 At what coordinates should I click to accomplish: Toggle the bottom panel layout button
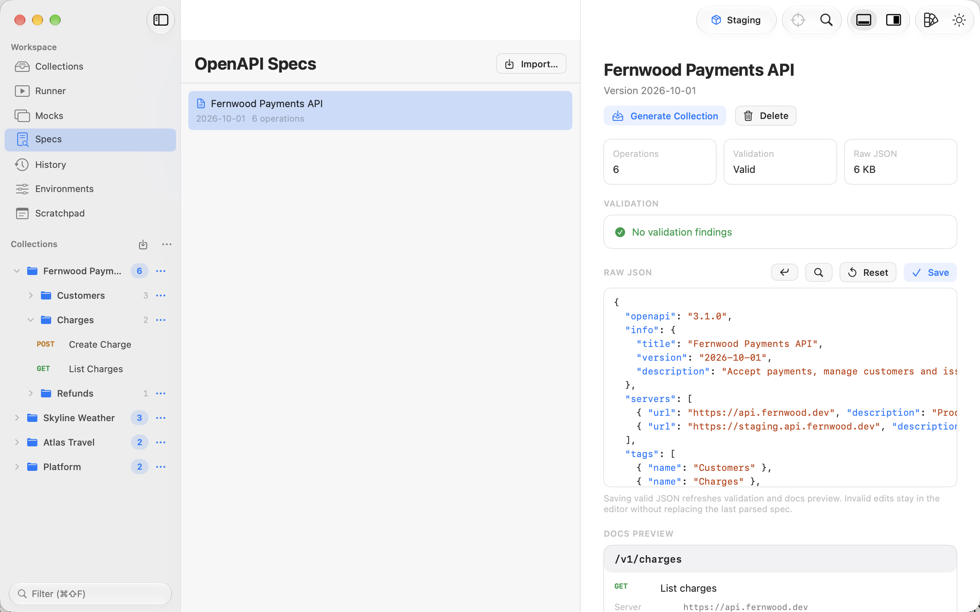pos(863,20)
